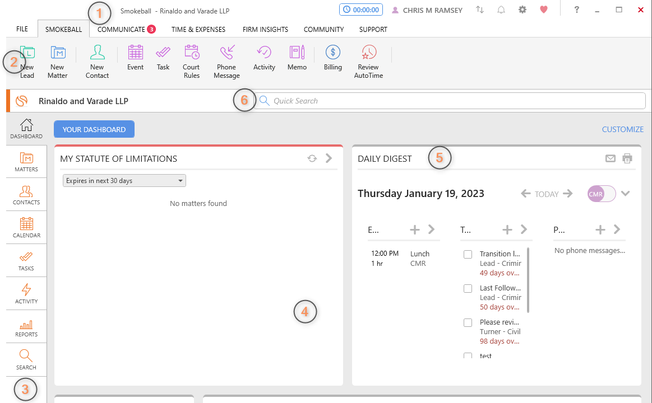Switch to FIRM INSIGHTS tab
652x403 pixels.
[265, 29]
